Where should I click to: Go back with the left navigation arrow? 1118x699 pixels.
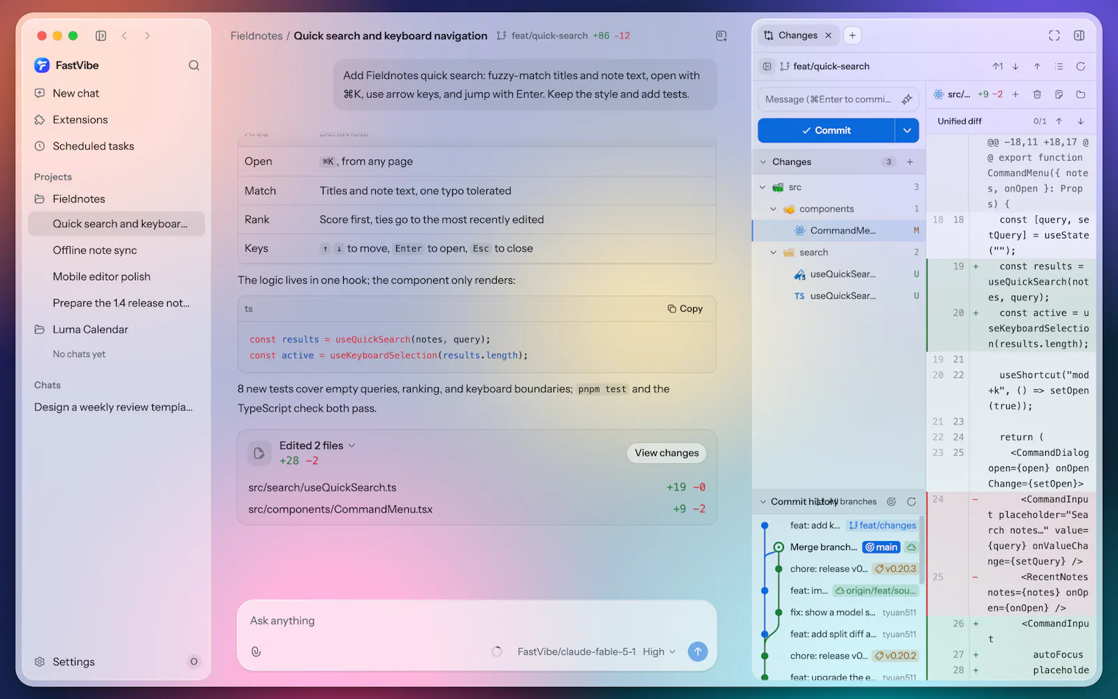pos(124,36)
